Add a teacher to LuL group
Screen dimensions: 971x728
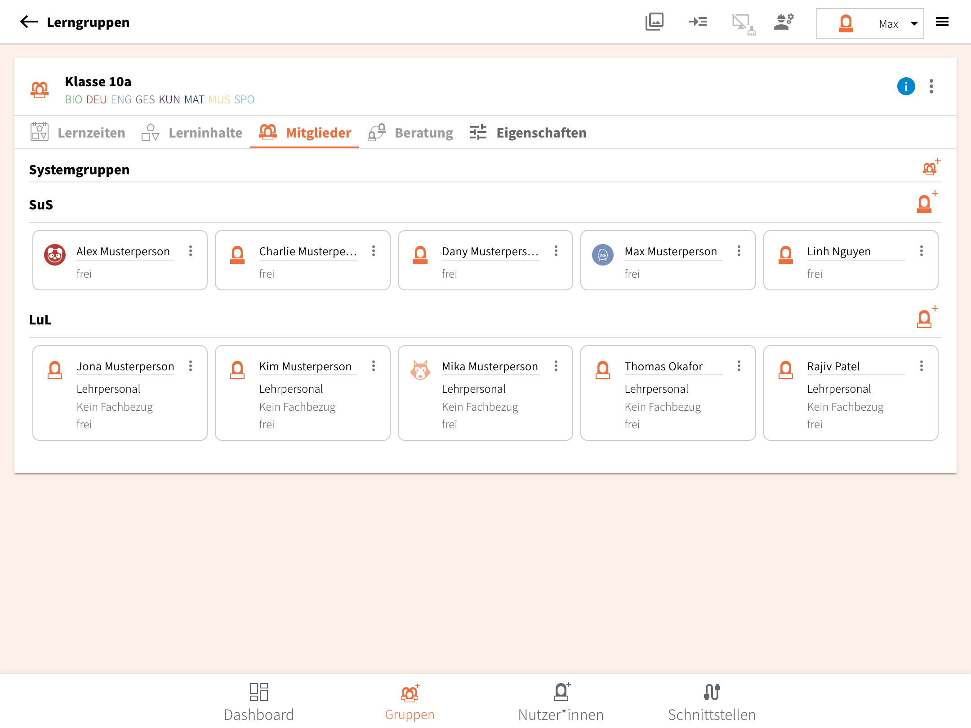pyautogui.click(x=926, y=318)
